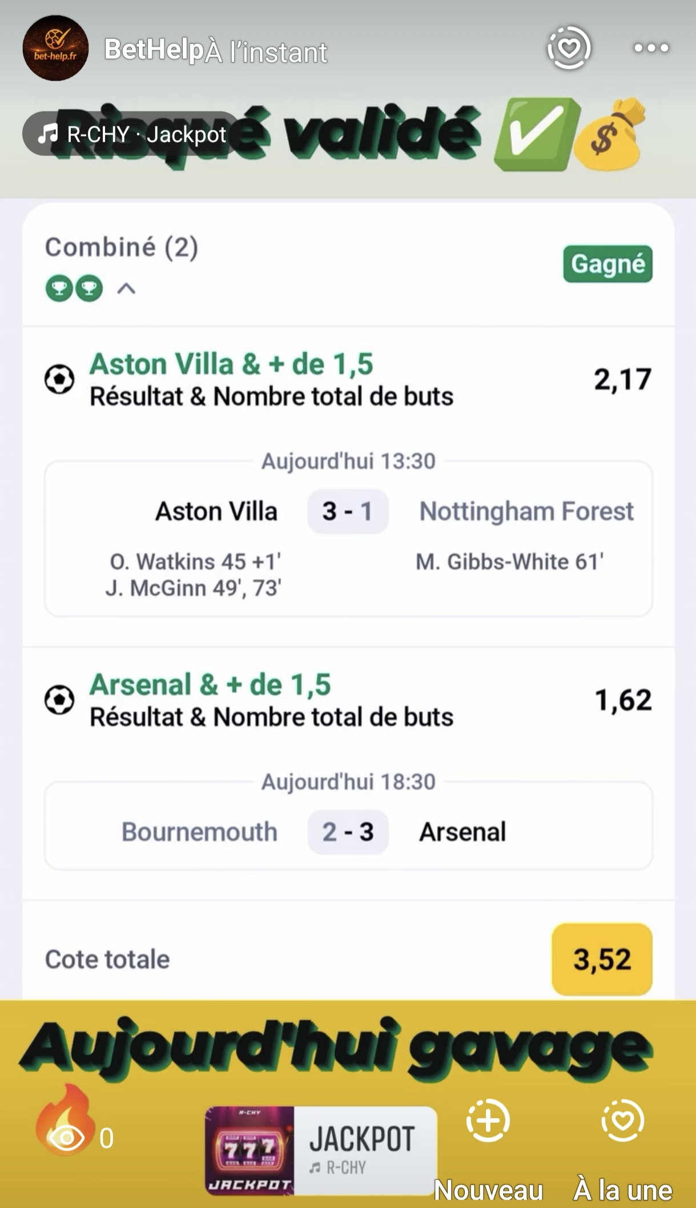Screen dimensions: 696x1208
Task: Tap the À la une heart icon
Action: [x=622, y=1121]
